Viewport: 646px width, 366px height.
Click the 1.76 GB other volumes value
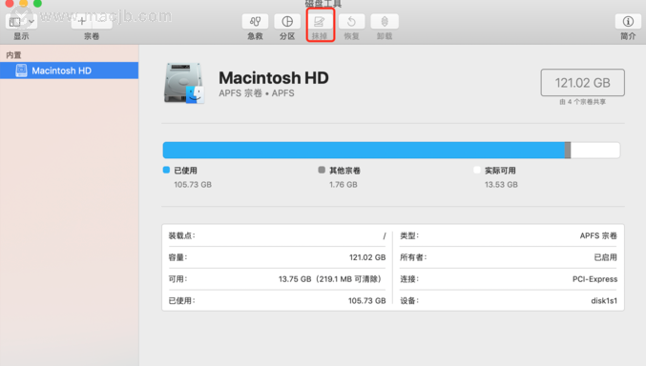[x=344, y=185]
